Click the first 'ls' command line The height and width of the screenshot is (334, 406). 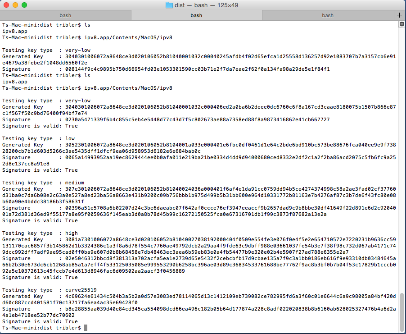tap(46, 25)
